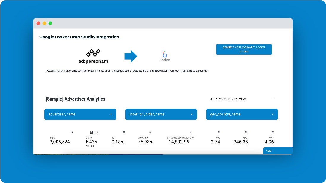The image size is (326, 183).
Task: Click the cpm value 4.96
Action: pyautogui.click(x=269, y=142)
